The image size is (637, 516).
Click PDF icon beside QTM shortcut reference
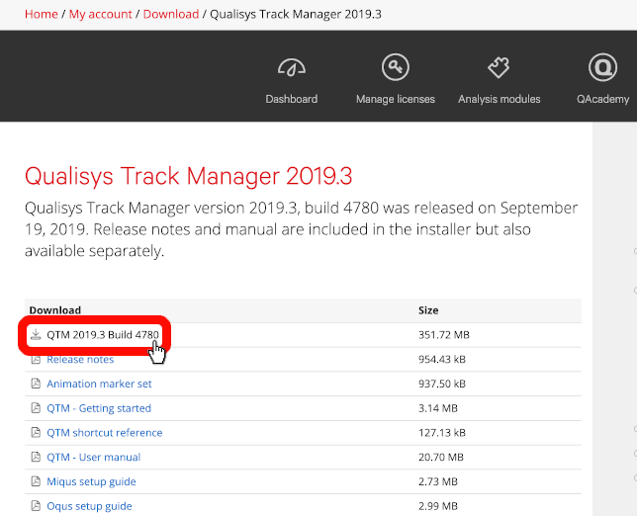point(36,432)
